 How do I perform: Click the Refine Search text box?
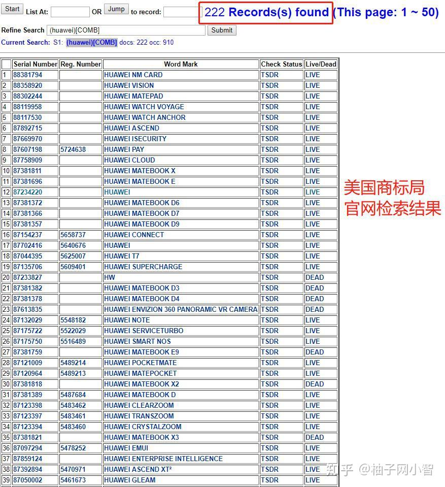(126, 30)
